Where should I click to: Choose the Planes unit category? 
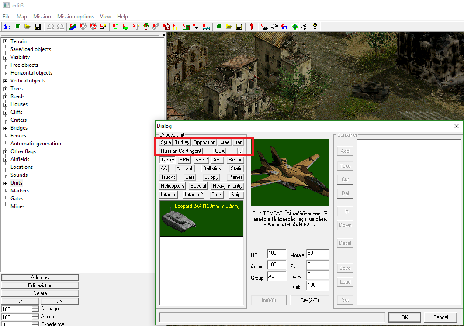click(235, 177)
